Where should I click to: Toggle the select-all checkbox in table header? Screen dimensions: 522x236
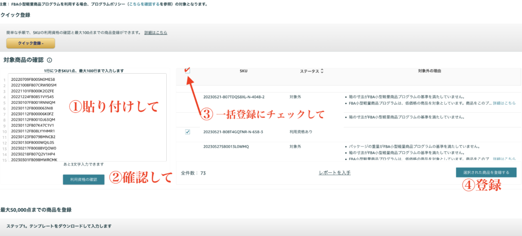pos(187,71)
